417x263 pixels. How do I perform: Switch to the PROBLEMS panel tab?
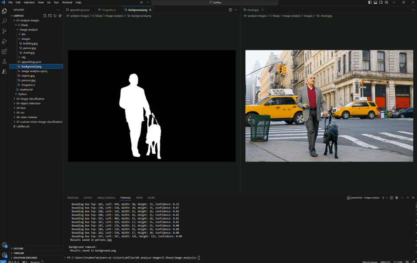point(73,197)
